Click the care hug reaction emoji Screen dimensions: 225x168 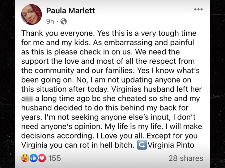point(25,158)
